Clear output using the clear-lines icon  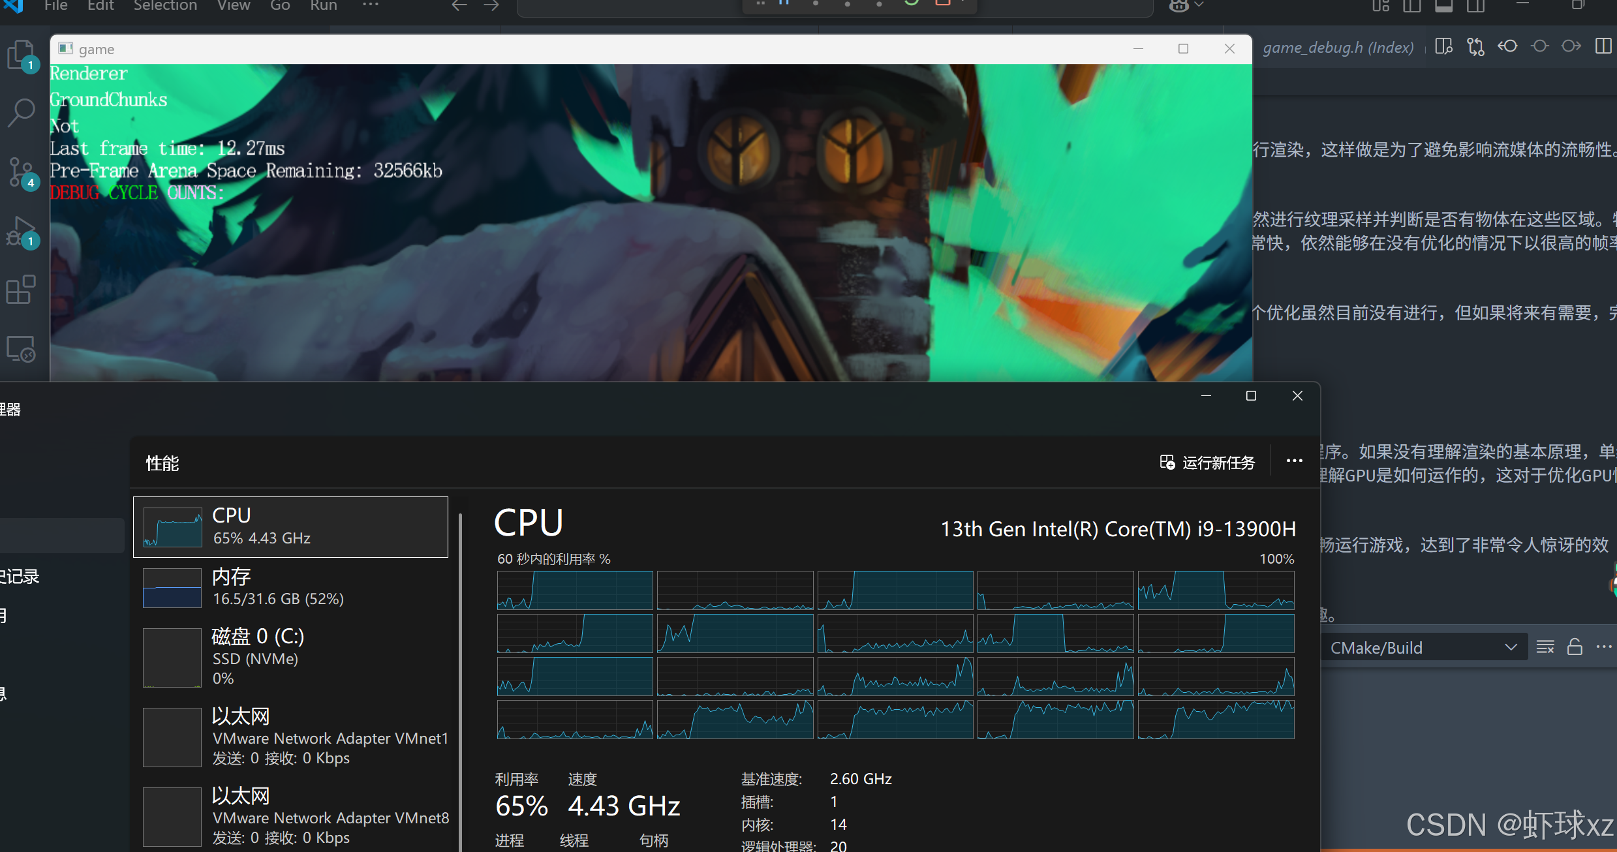coord(1545,647)
